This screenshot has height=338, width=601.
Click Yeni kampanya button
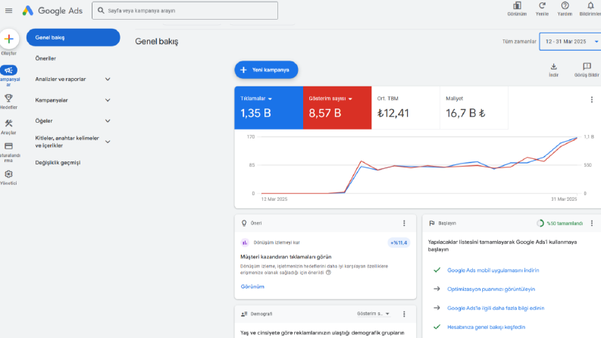point(266,70)
